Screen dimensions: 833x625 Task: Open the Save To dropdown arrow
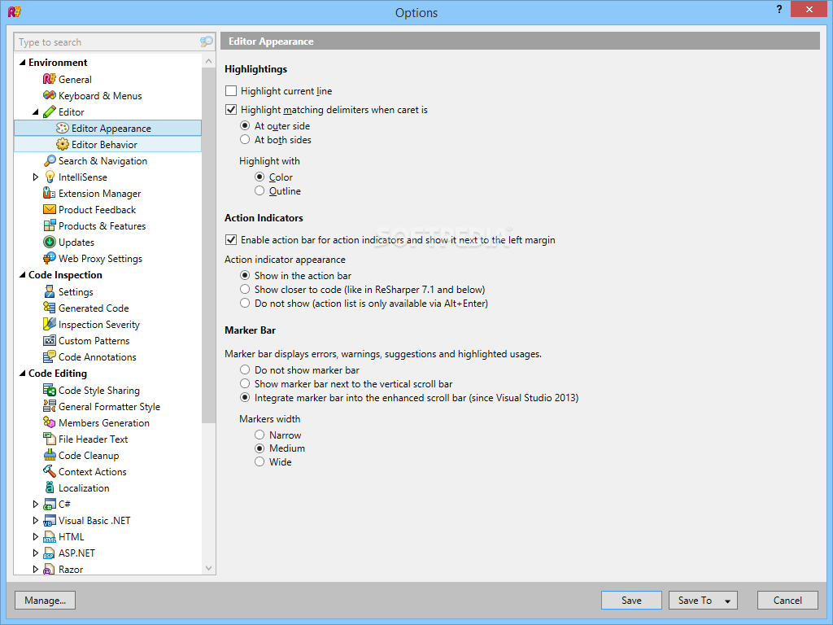pos(727,601)
